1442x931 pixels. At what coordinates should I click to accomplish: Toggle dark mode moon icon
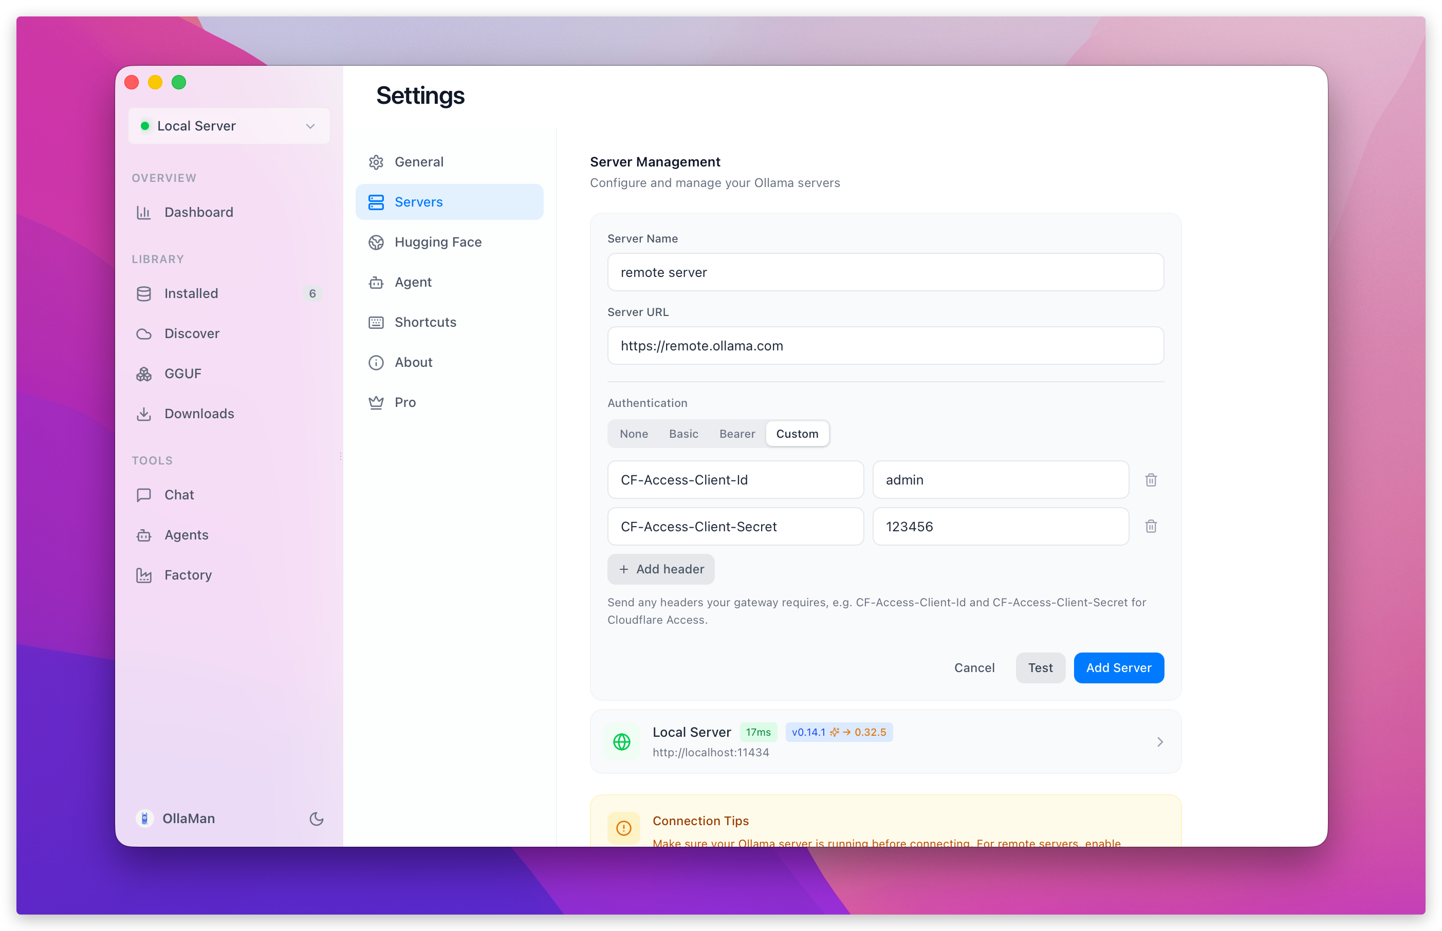click(x=316, y=818)
